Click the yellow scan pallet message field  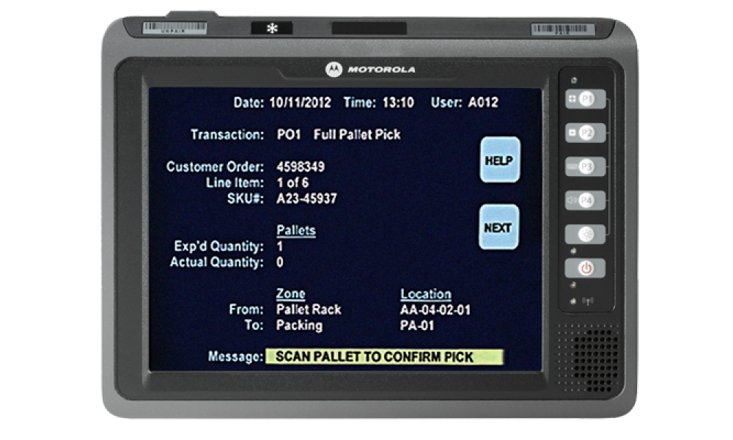pyautogui.click(x=384, y=357)
